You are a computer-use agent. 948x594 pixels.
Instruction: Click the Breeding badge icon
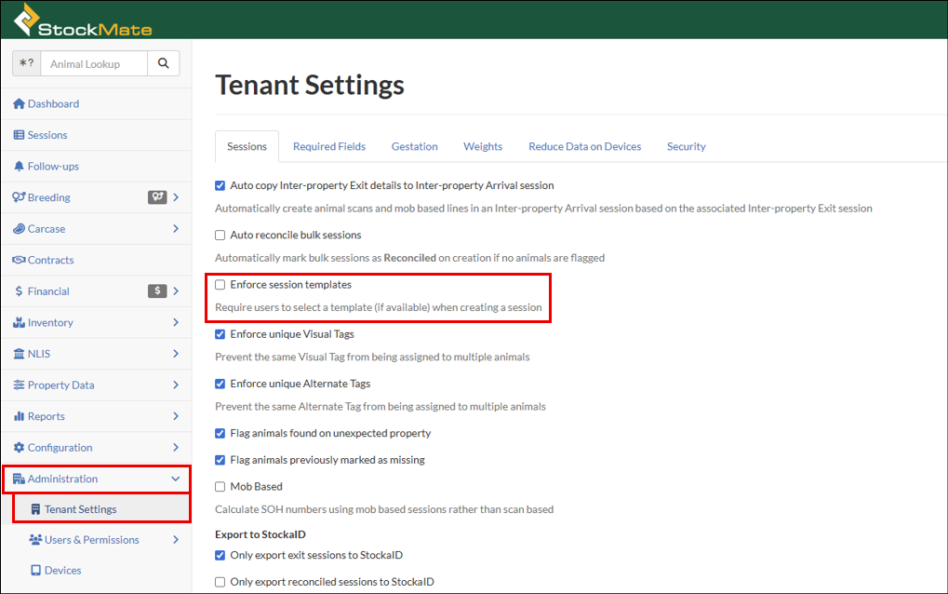point(157,197)
